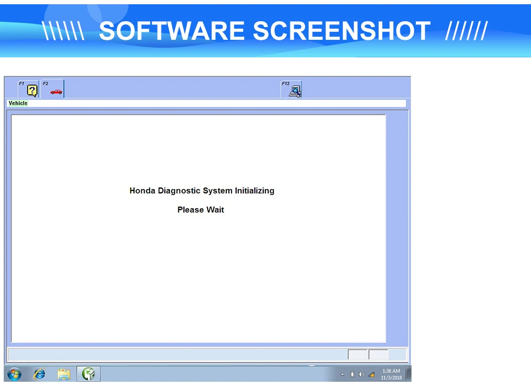Click the battery power tray icon
Image resolution: width=531 pixels, height=385 pixels.
(352, 374)
